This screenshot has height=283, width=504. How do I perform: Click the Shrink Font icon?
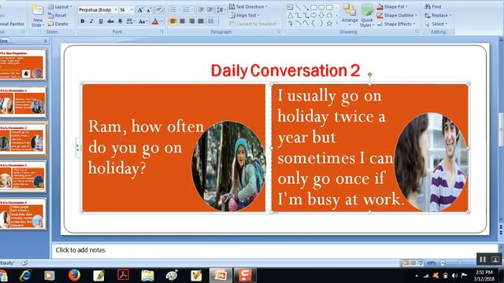(149, 10)
